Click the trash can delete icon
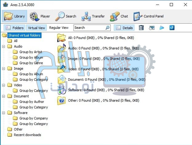 pyautogui.click(x=141, y=28)
